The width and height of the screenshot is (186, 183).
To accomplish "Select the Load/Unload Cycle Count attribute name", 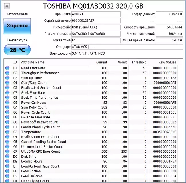I will (x=40, y=127).
